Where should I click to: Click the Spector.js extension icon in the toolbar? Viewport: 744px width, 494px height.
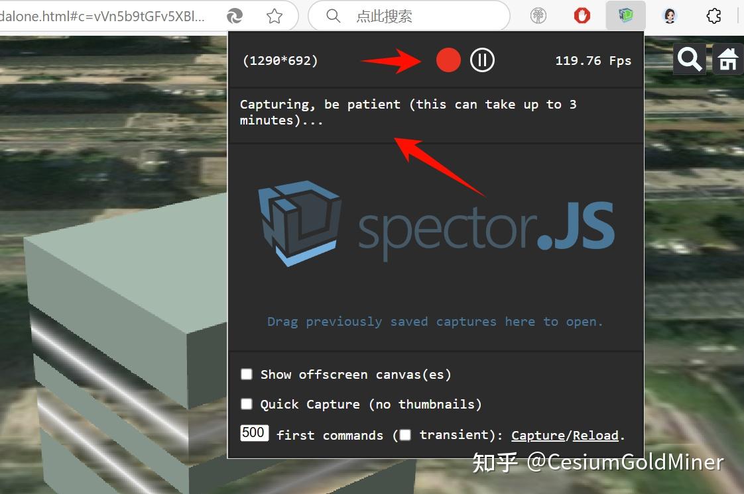625,15
